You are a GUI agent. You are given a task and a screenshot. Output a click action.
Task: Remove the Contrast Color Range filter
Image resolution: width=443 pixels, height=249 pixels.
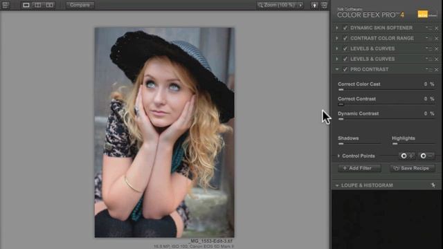(437, 39)
